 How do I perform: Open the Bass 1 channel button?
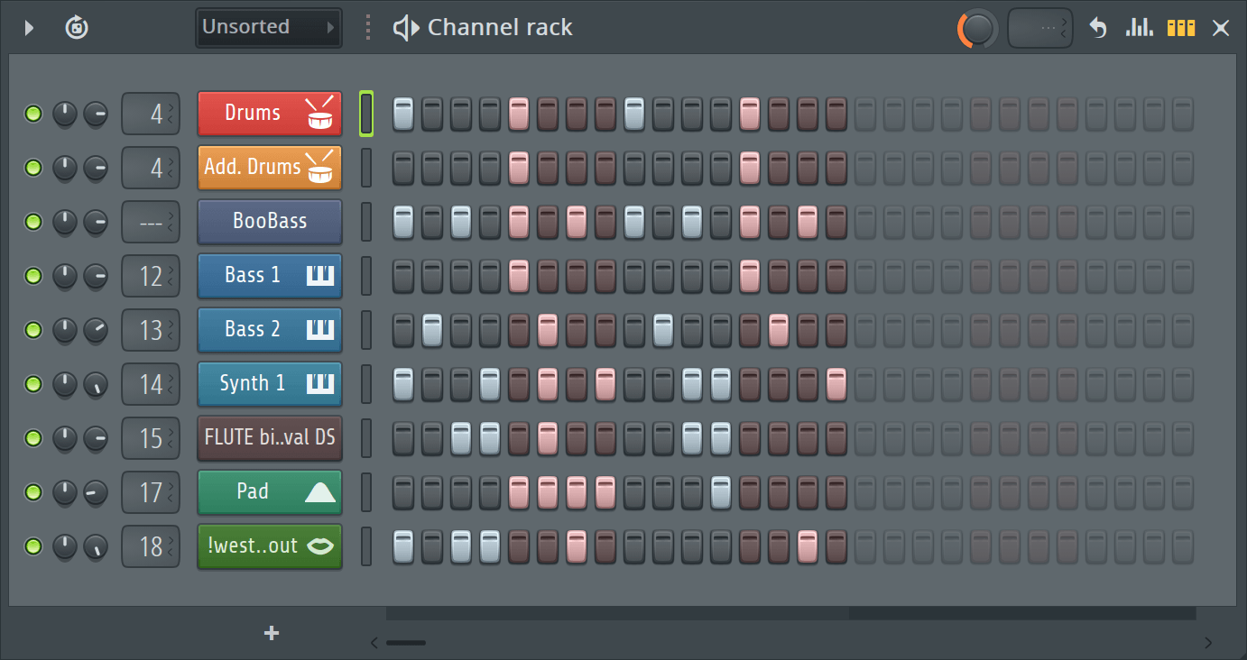click(x=270, y=276)
